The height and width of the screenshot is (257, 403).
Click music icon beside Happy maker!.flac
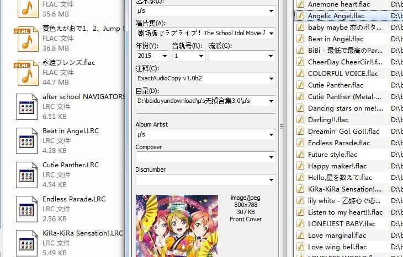pyautogui.click(x=300, y=166)
